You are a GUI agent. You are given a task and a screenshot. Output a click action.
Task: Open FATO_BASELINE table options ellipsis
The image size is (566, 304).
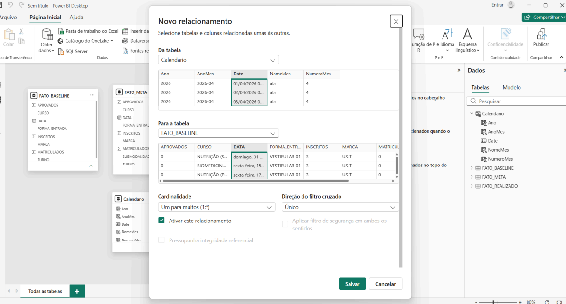coord(92,95)
